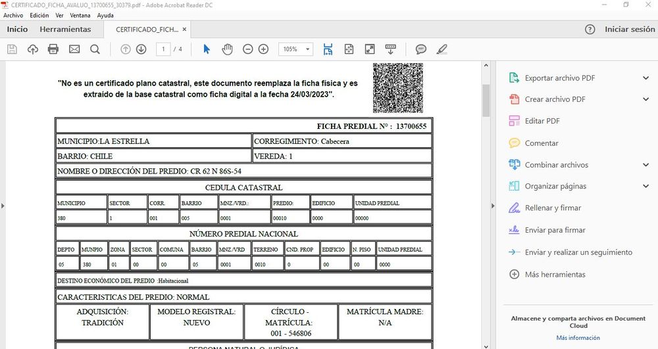Click the matrícula value '001 - 546806'
The width and height of the screenshot is (658, 349).
coord(291,333)
